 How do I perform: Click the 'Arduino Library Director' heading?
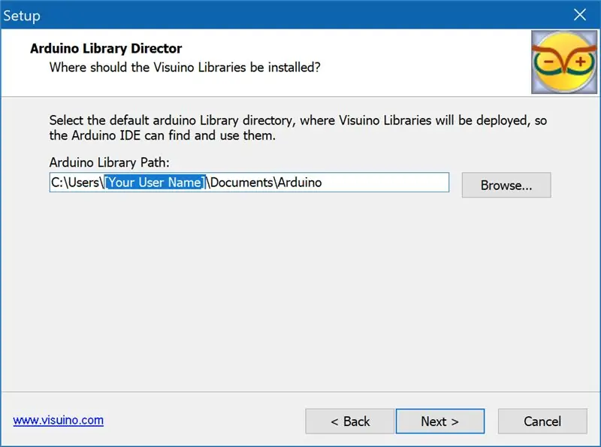106,48
